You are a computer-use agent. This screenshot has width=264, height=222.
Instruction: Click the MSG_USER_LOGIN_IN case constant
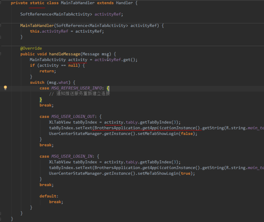72,156
